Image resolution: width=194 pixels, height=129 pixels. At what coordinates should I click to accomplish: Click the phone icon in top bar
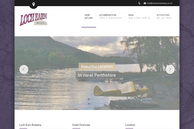[x=139, y=3]
